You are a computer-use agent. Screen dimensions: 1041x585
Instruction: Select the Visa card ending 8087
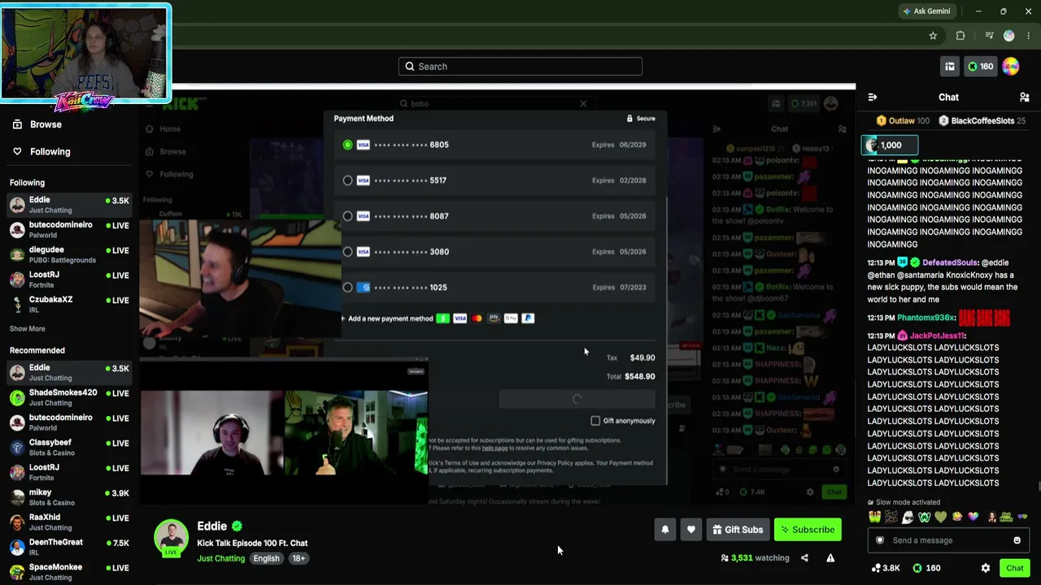coord(496,216)
